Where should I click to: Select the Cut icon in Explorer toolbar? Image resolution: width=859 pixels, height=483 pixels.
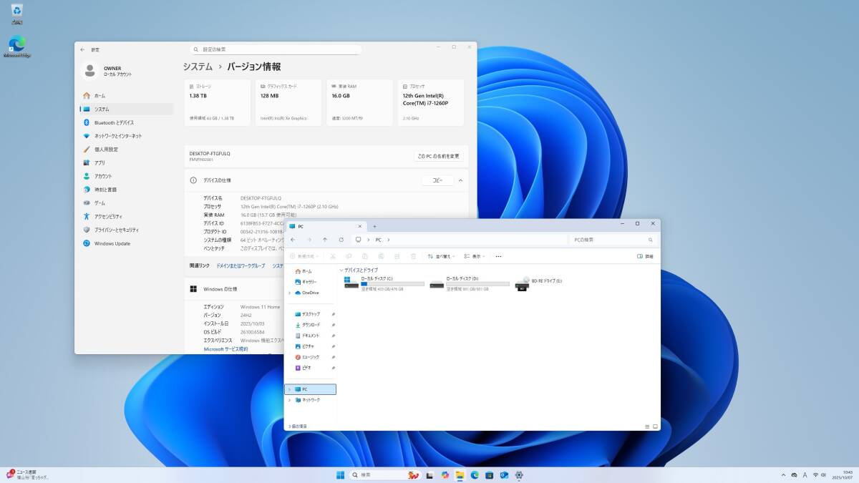tap(332, 256)
